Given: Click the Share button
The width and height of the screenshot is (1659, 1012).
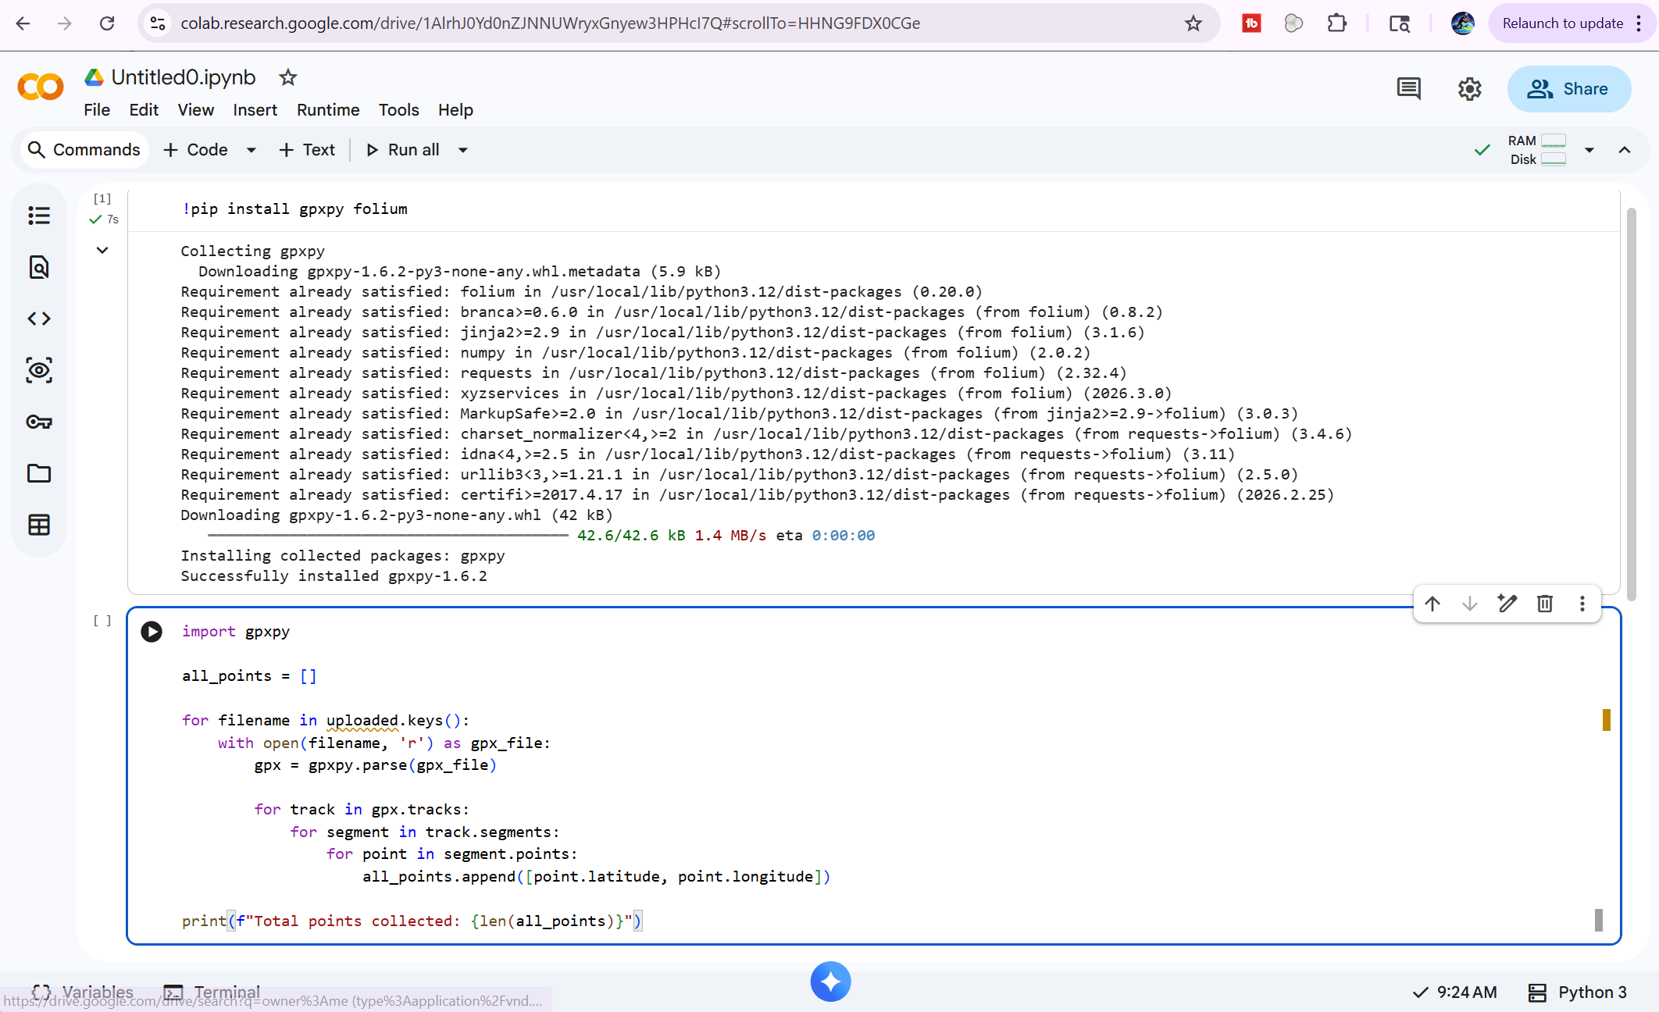Looking at the screenshot, I should (x=1569, y=89).
